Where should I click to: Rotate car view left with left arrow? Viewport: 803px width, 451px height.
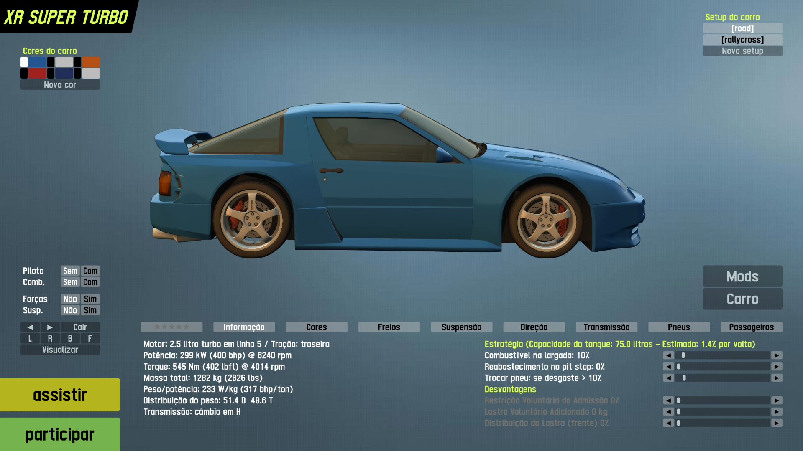point(30,327)
